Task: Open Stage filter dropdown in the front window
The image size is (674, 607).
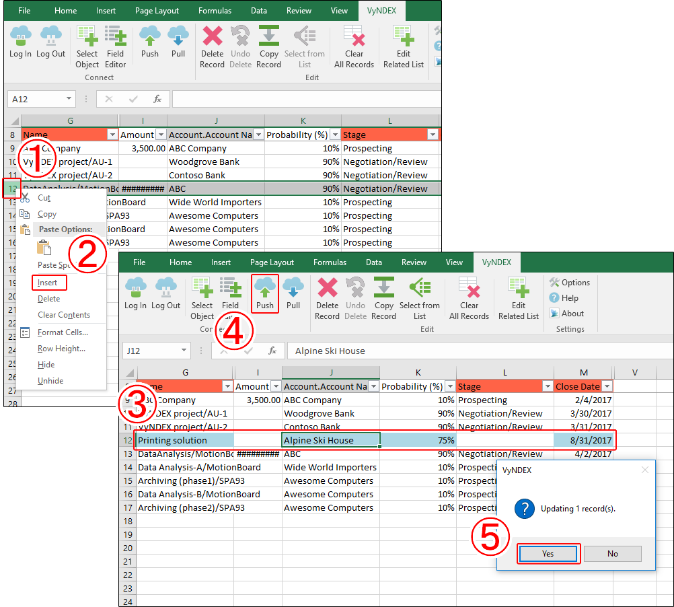Action: click(547, 386)
